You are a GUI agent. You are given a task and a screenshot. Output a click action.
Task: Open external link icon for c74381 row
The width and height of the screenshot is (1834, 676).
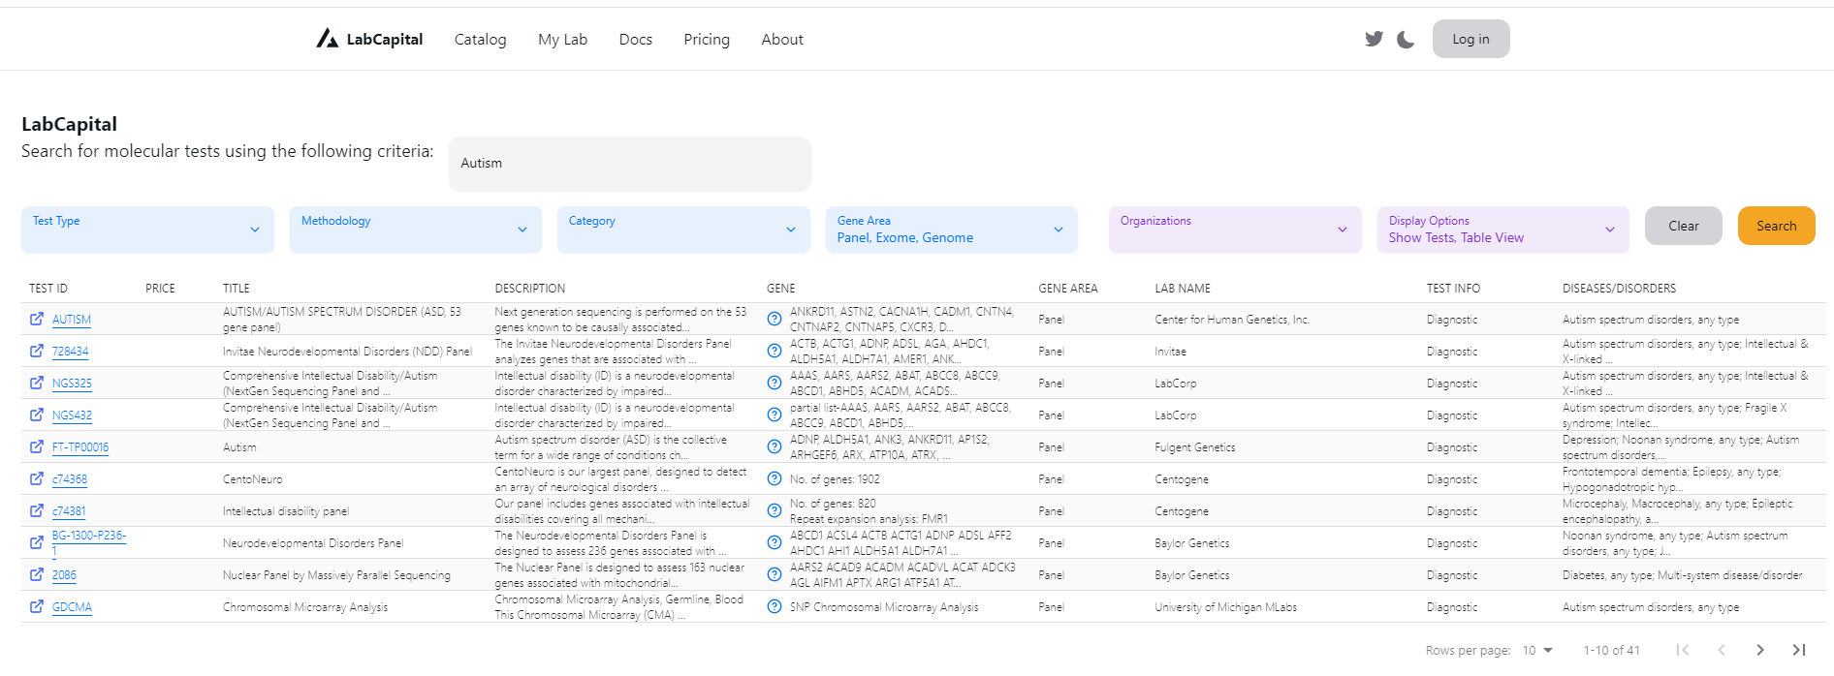(x=37, y=510)
